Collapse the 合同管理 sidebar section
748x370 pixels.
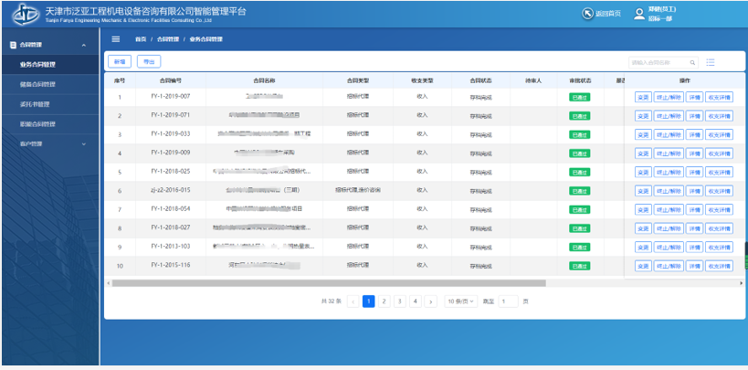[84, 45]
